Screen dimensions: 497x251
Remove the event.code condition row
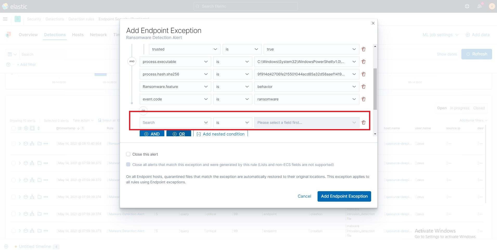364,99
